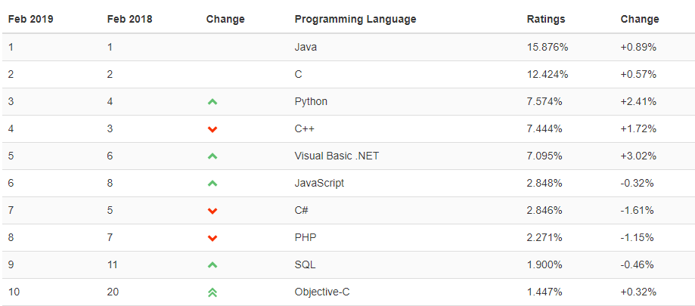Click the green up arrow beside SQL

point(213,265)
